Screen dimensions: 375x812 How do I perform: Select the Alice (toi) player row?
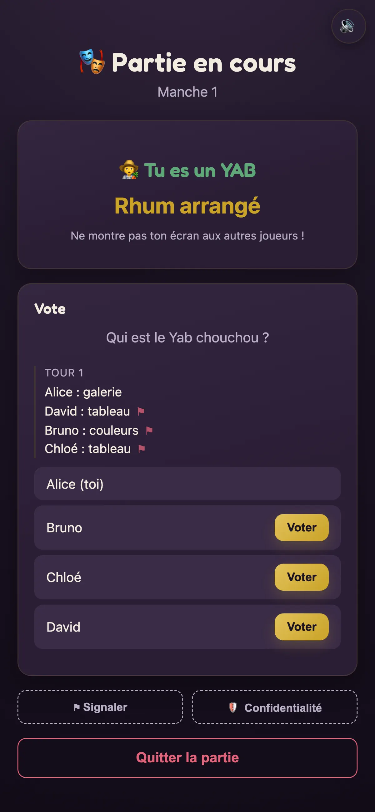point(187,484)
